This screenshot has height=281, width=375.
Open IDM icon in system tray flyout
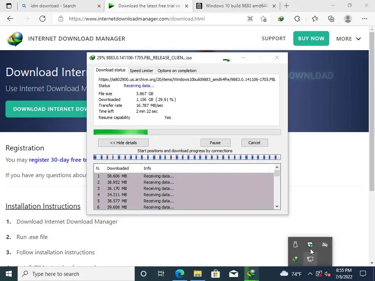pos(296,259)
